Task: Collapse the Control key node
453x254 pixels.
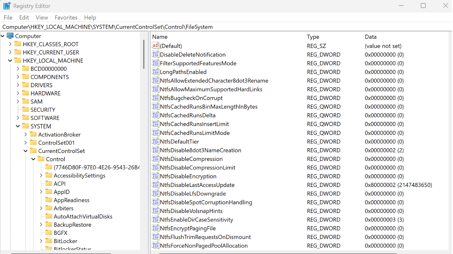Action: coord(33,159)
